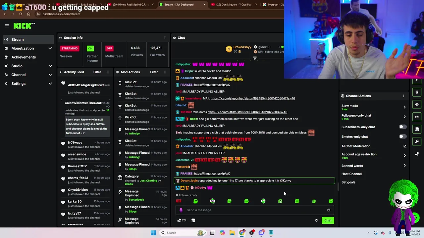Toggle Emotes-only chat switch
The image size is (424, 238).
pos(402,137)
